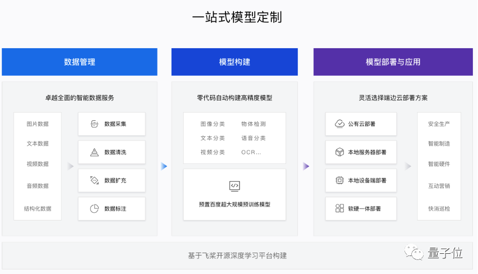Click the 零代码自动构建高精度模型 subtitle
Image resolution: width=478 pixels, height=274 pixels.
coord(235,98)
